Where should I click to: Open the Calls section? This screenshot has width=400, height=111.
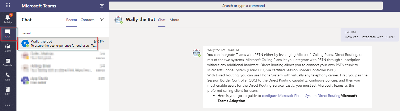pyautogui.click(x=8, y=76)
